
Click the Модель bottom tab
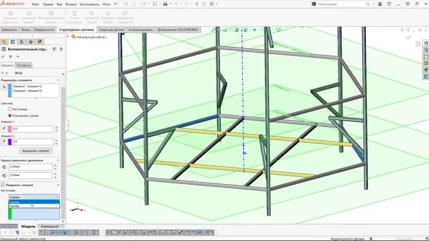click(x=28, y=226)
